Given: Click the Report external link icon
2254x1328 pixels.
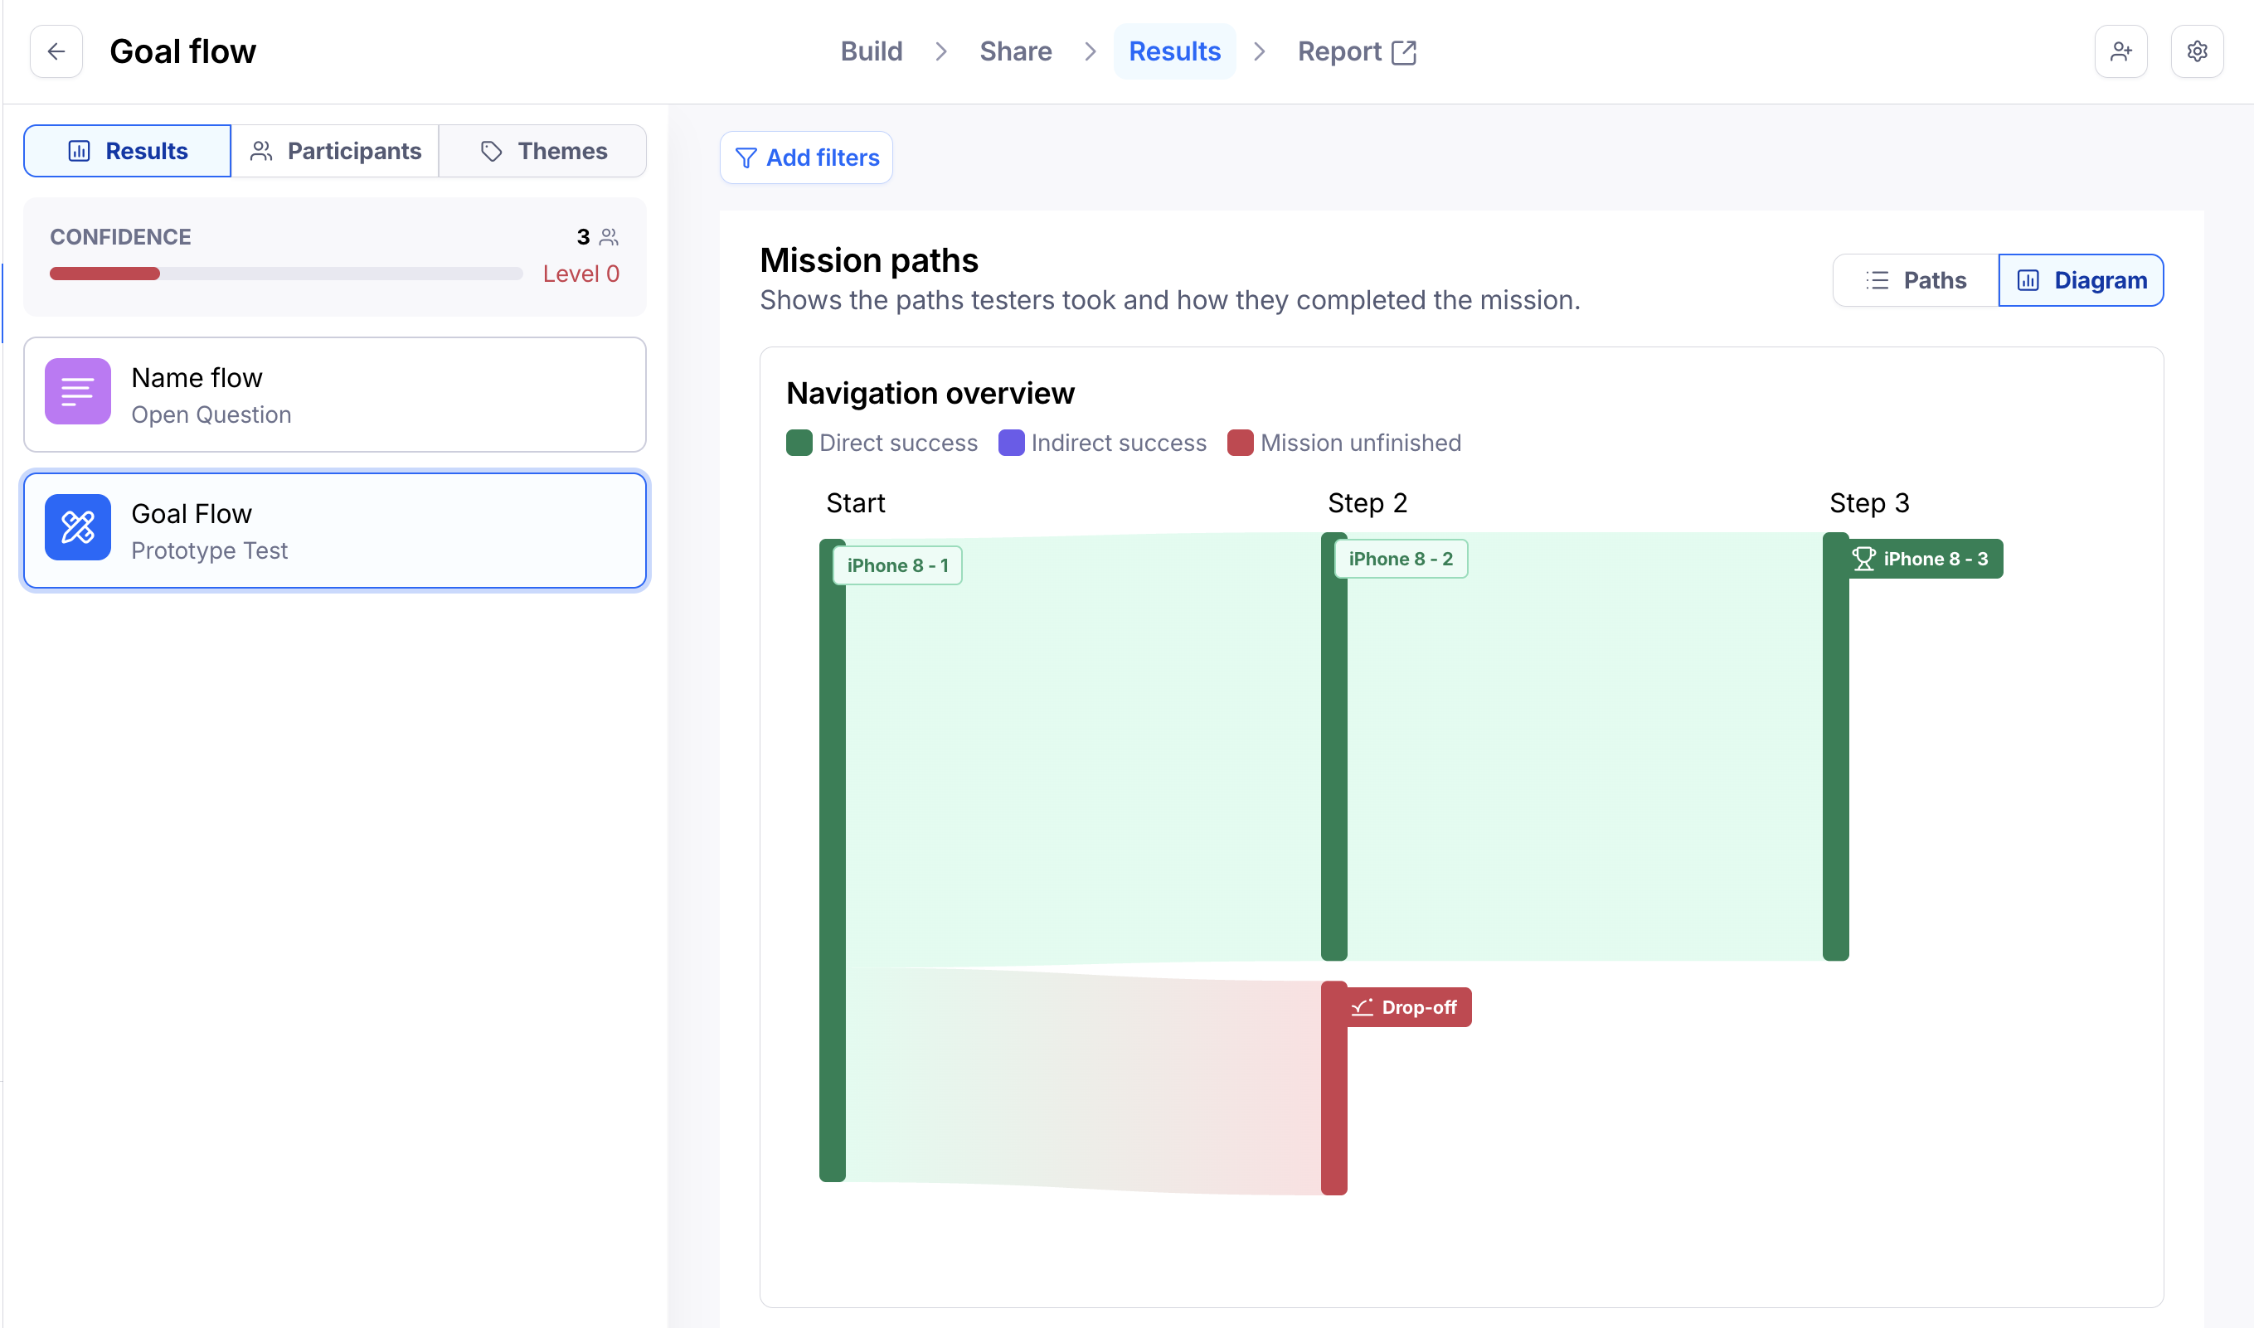Looking at the screenshot, I should (x=1402, y=53).
